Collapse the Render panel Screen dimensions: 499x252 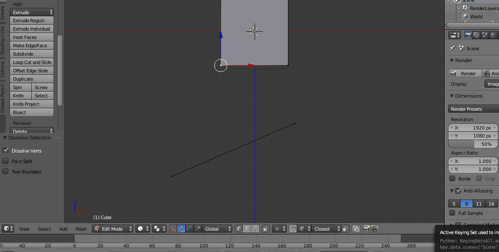[452, 61]
